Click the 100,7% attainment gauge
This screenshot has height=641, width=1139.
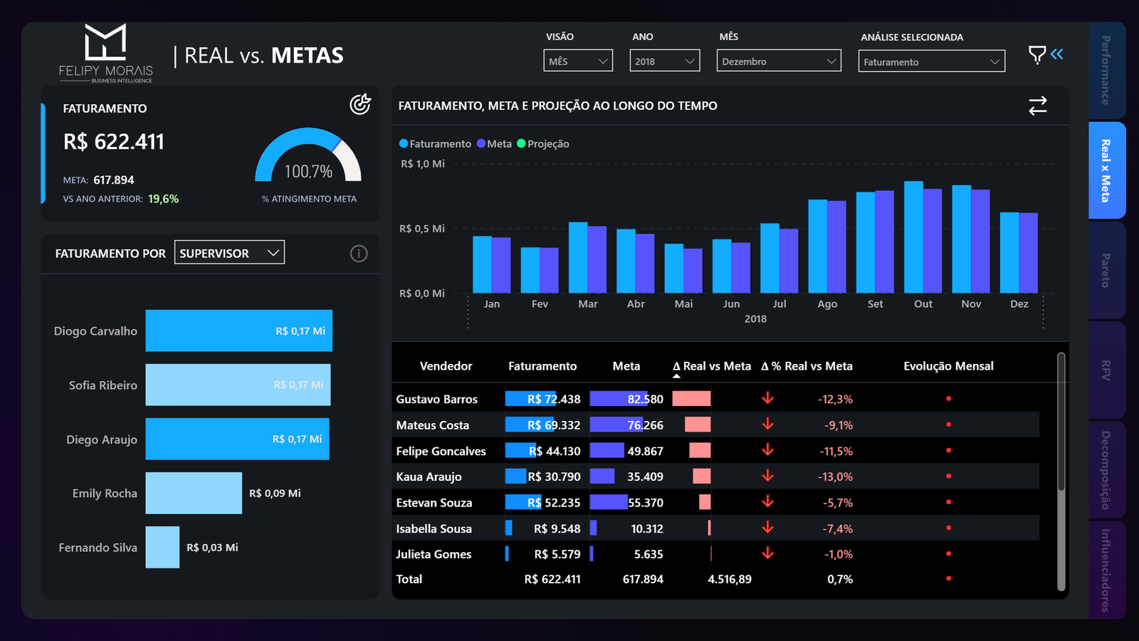coord(308,158)
